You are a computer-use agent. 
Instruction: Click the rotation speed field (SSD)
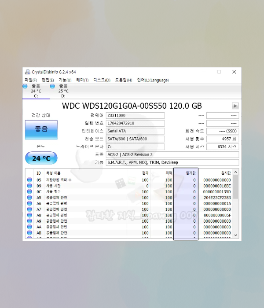click(223, 131)
